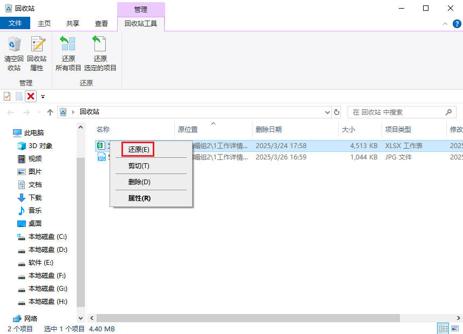Click the red X delete icon in quick access toolbar
463x334 pixels.
point(31,96)
